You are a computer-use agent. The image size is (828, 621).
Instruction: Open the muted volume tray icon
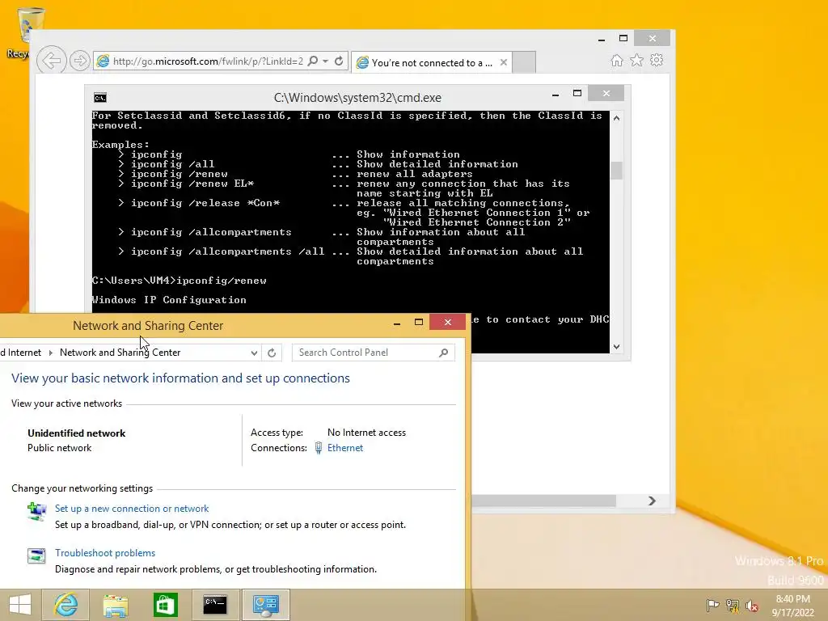pos(752,606)
